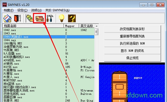Click mapper value 66
The image size is (167, 102).
[67, 64]
